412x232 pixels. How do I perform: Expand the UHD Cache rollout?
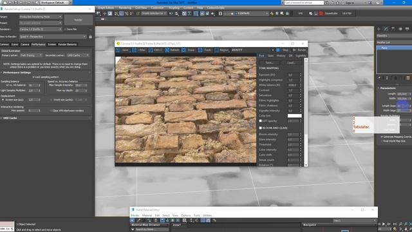point(10,118)
